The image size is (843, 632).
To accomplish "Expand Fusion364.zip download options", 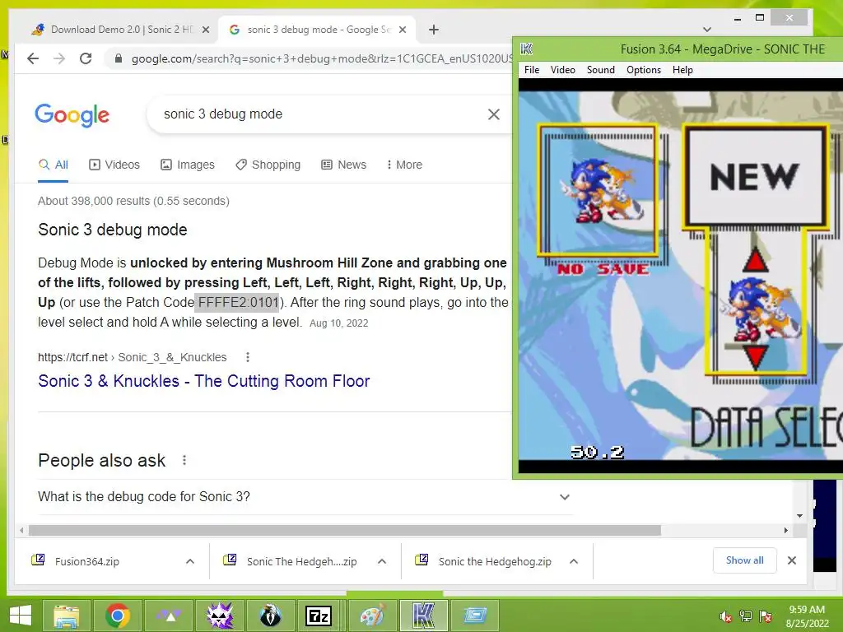I will click(x=190, y=561).
